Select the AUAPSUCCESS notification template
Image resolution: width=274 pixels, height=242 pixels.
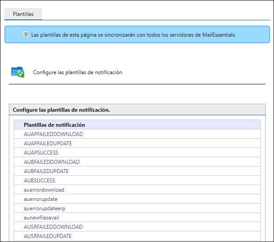pyautogui.click(x=41, y=153)
